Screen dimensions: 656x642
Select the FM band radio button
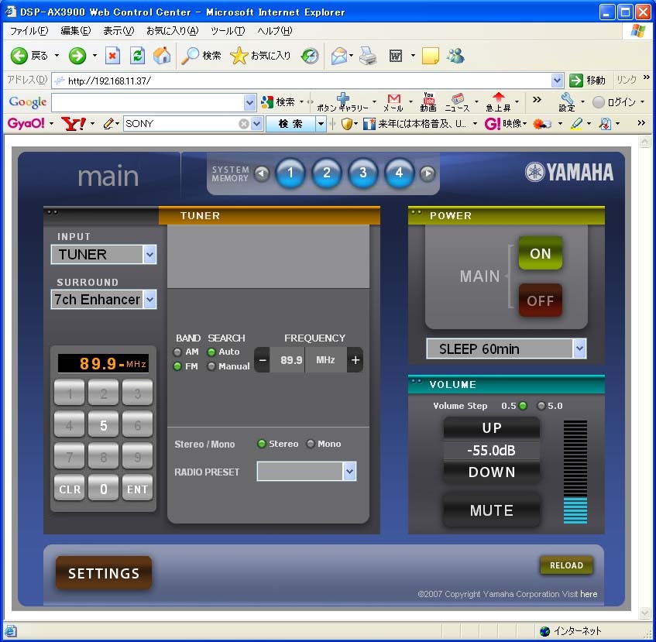click(177, 367)
